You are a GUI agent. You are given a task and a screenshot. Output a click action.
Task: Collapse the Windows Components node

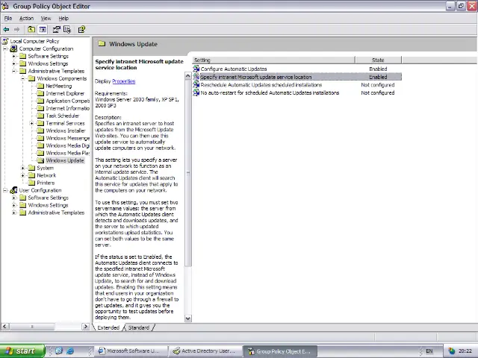tap(23, 78)
